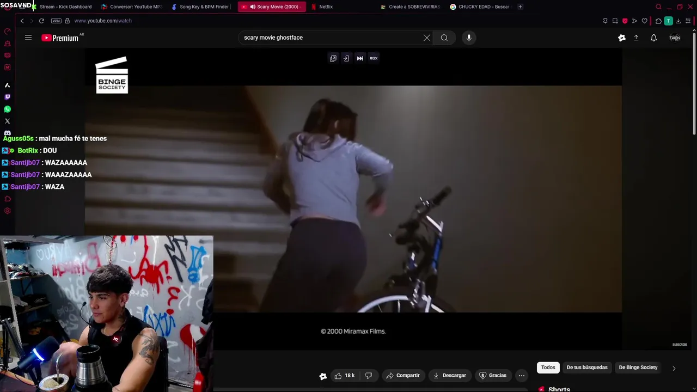Image resolution: width=697 pixels, height=392 pixels.
Task: Open YouTube notifications bell
Action: click(653, 38)
